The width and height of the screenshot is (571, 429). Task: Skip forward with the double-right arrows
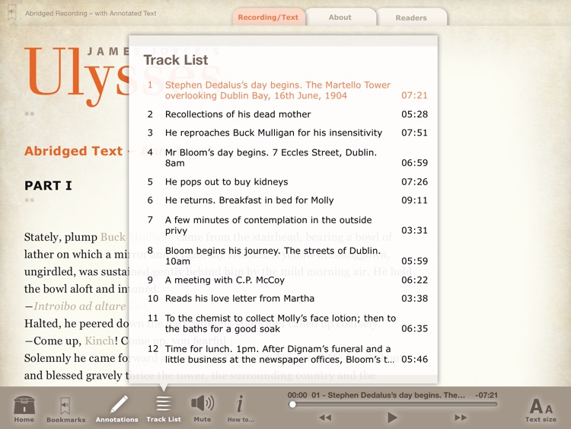tap(461, 418)
